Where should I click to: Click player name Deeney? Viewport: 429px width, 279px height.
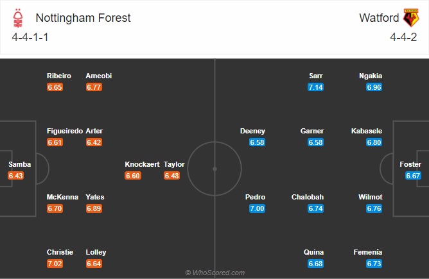252,131
